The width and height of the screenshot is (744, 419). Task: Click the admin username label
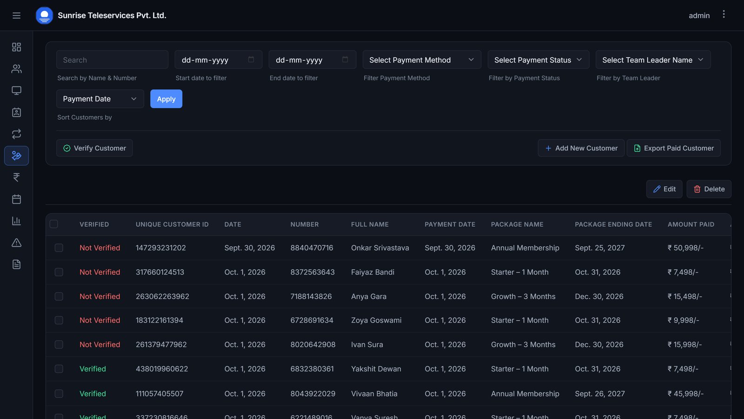coord(699,15)
